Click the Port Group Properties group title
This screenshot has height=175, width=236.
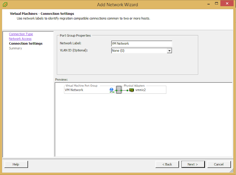pyautogui.click(x=75, y=35)
